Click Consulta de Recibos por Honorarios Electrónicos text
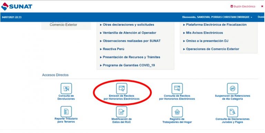 pos(177,97)
